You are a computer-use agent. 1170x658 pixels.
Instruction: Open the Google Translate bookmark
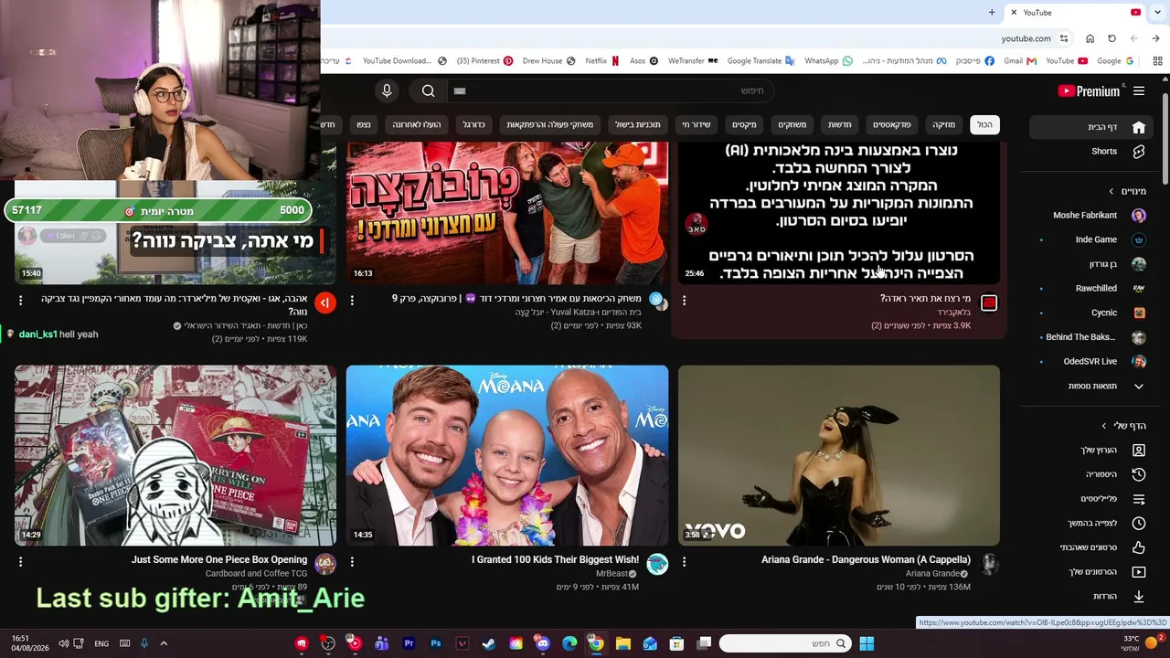click(x=760, y=61)
